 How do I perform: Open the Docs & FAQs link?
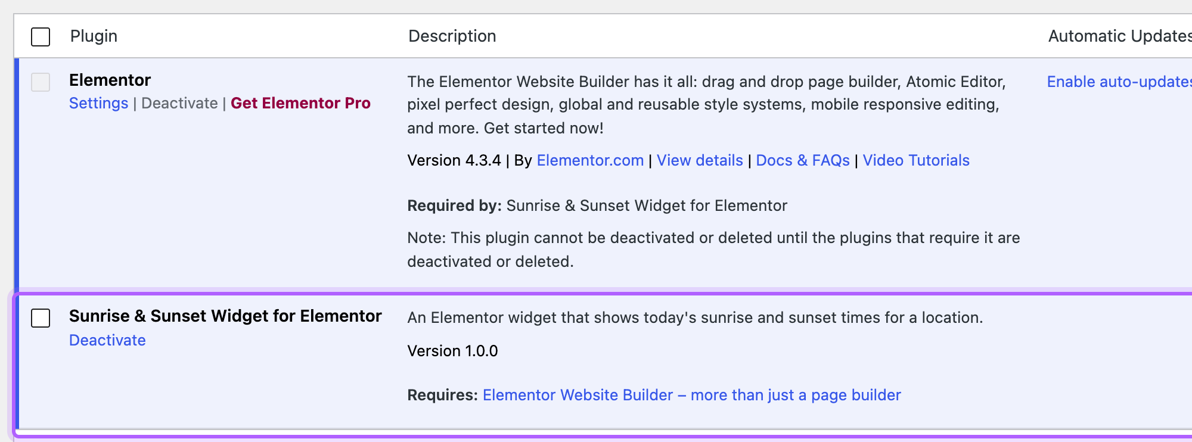803,160
